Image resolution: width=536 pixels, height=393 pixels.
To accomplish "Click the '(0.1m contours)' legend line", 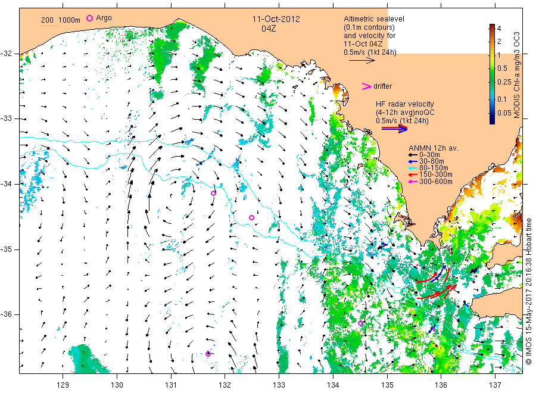I will point(369,27).
